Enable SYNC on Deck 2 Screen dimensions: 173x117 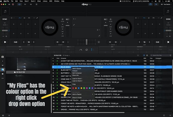[168, 19]
